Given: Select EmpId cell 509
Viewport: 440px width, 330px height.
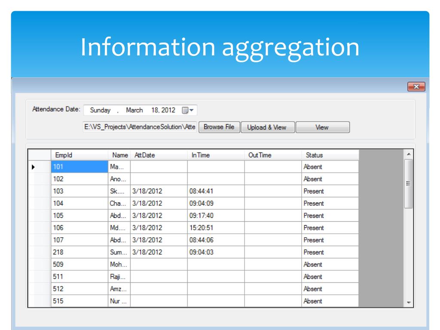Looking at the screenshot, I should [79, 265].
